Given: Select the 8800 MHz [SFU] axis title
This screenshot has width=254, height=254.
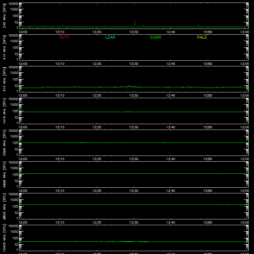Looking at the screenshot, I should coord(4,206).
